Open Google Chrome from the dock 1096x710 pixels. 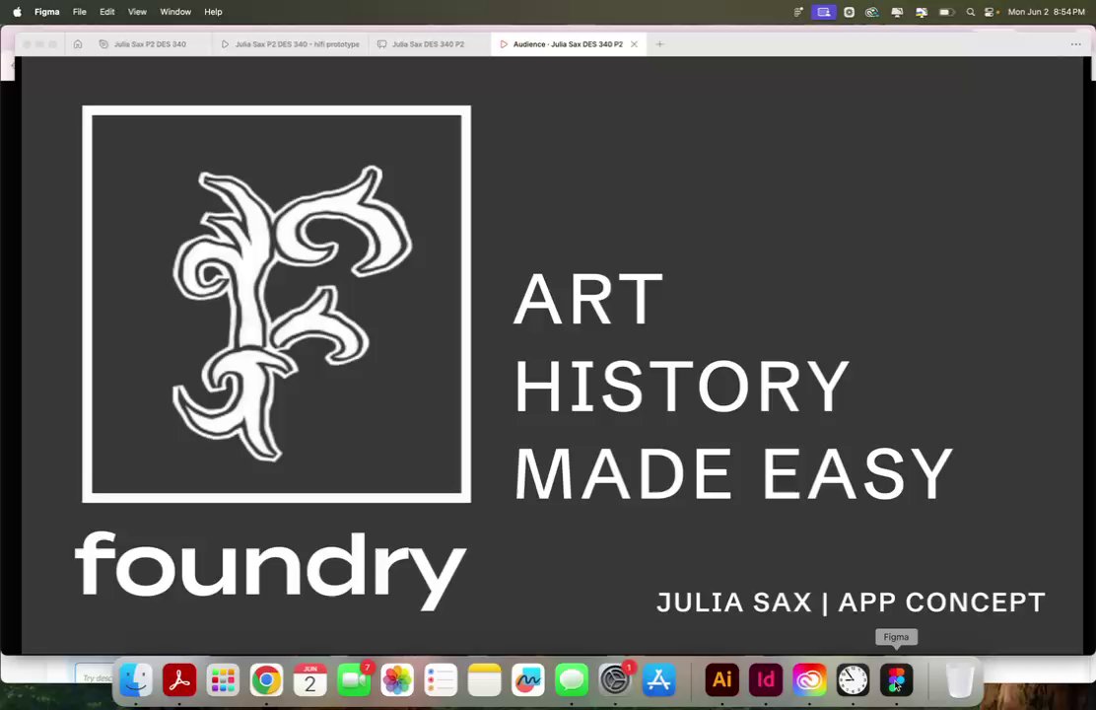click(266, 679)
